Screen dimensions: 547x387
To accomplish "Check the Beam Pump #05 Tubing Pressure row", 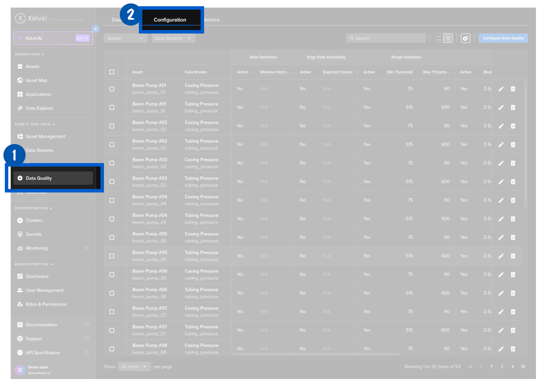I will click(112, 256).
